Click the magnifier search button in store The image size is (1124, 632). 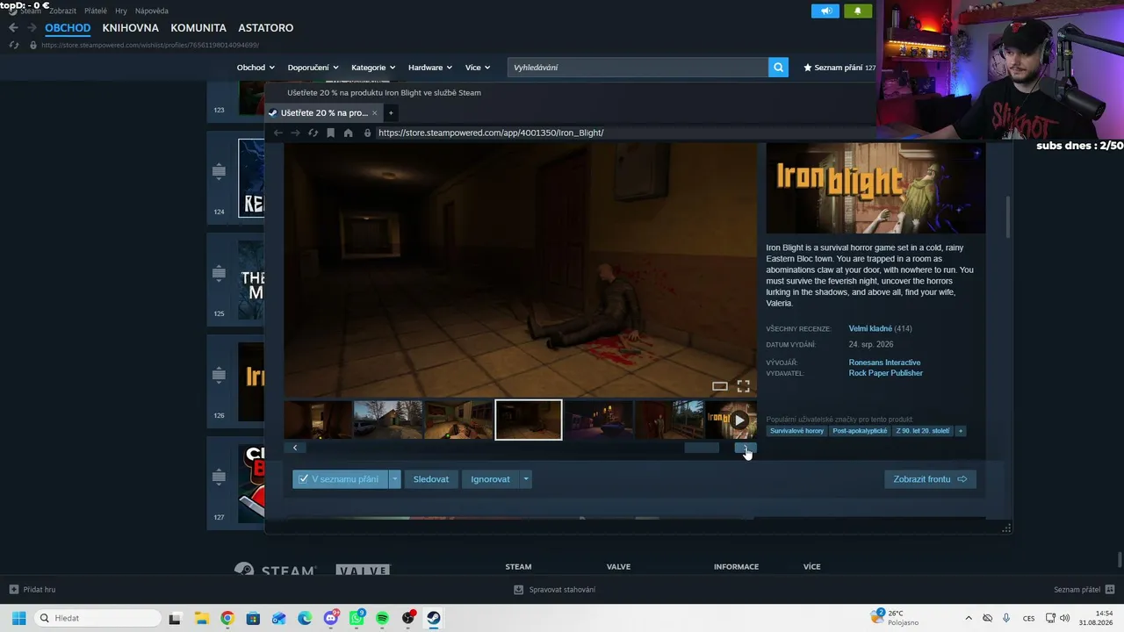(778, 68)
